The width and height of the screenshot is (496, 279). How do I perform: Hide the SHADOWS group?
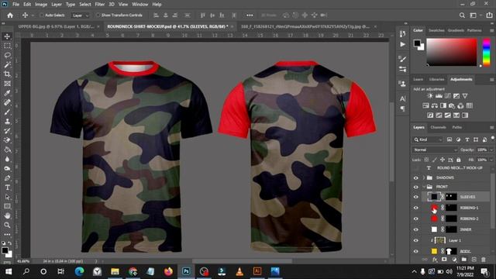pos(415,178)
